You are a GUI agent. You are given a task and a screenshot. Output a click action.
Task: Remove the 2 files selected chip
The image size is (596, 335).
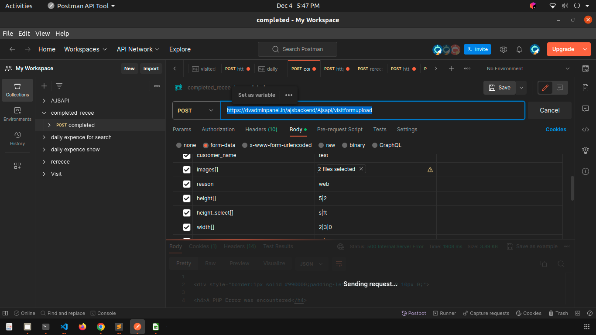[x=361, y=169]
